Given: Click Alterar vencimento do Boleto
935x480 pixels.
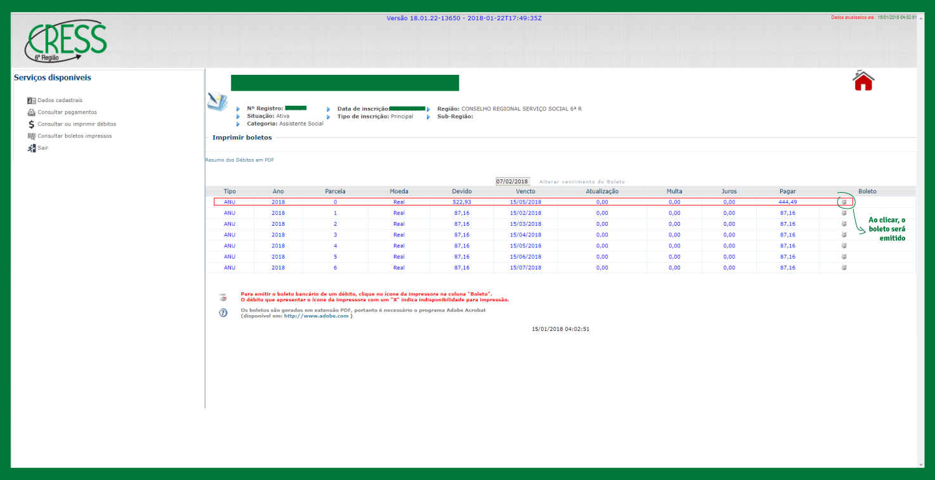Looking at the screenshot, I should tap(582, 182).
